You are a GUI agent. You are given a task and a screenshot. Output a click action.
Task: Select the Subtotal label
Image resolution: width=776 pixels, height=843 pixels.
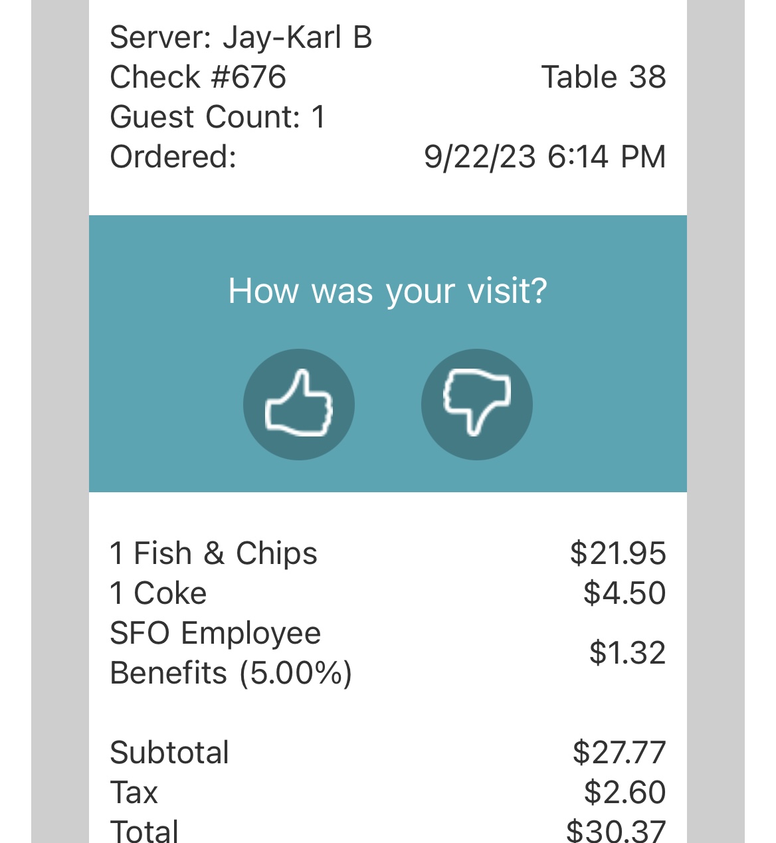169,753
